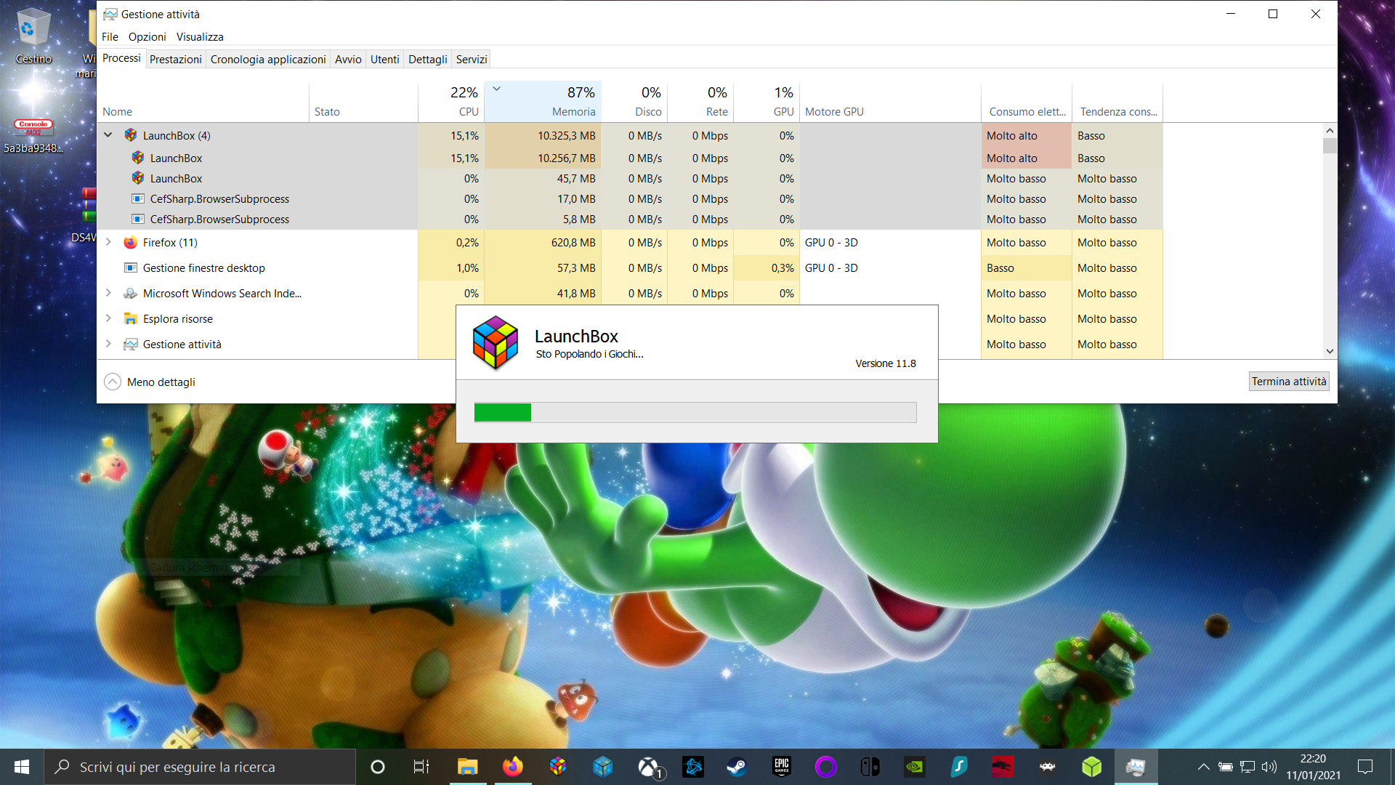Sort processes by the Nome column

coord(203,102)
